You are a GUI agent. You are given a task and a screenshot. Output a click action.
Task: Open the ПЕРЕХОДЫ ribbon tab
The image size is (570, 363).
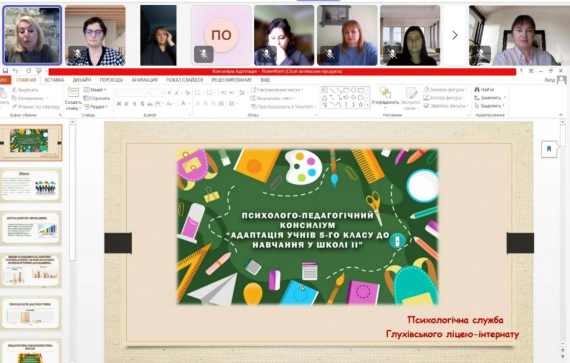111,80
